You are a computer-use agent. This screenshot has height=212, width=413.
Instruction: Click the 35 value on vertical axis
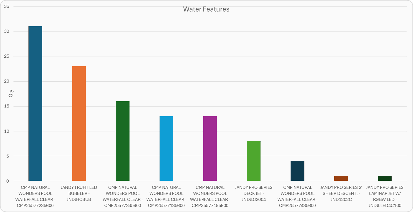click(x=6, y=6)
